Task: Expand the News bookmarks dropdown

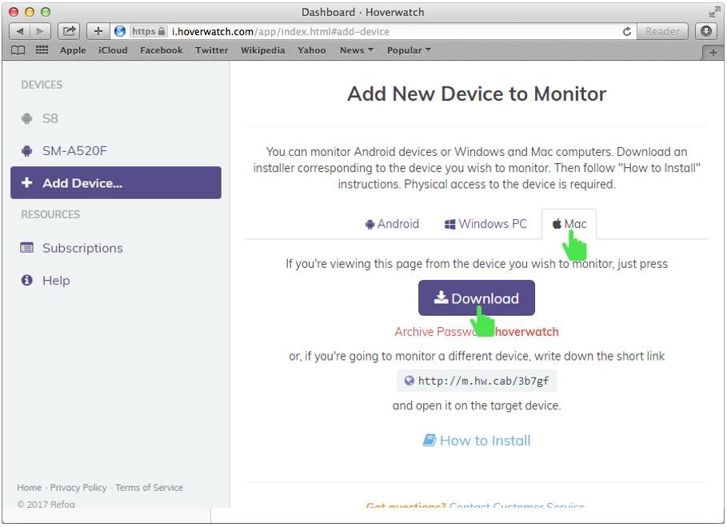Action: [x=356, y=50]
